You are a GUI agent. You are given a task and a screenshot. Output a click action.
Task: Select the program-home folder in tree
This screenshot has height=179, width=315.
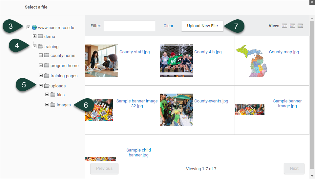[x=64, y=65]
